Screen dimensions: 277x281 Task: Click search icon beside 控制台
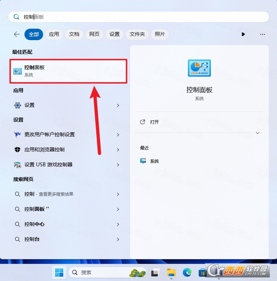coord(17,239)
